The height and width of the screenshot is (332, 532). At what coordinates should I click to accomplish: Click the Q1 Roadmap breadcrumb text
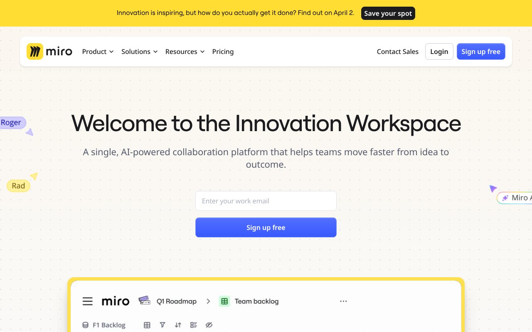(177, 301)
